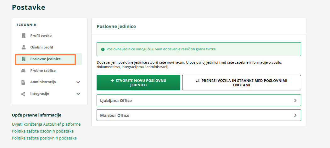Image resolution: width=330 pixels, height=148 pixels.
Task: Click the car icon for Probne tablice
Action: (23, 71)
